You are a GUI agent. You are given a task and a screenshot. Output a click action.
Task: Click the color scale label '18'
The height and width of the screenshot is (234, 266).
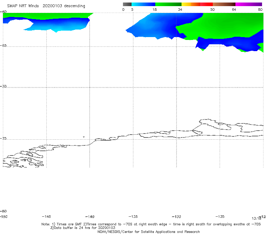155,10
